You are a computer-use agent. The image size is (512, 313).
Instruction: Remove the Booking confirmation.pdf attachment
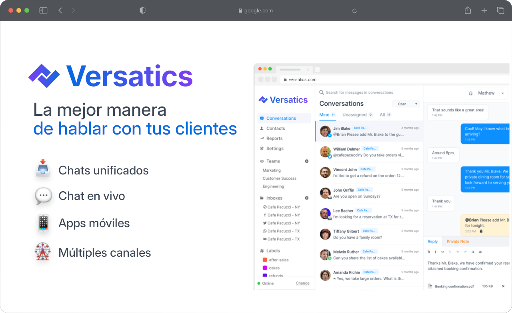coord(504,286)
